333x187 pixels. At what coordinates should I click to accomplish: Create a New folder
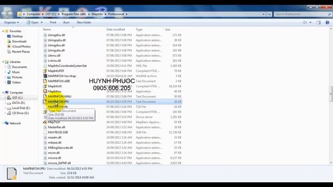pos(84,22)
